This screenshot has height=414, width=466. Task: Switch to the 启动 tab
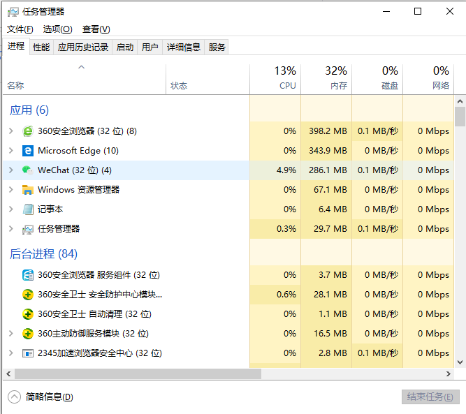[125, 47]
